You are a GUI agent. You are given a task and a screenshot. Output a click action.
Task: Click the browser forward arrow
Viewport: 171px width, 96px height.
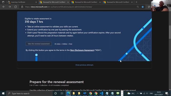(x=10, y=7)
